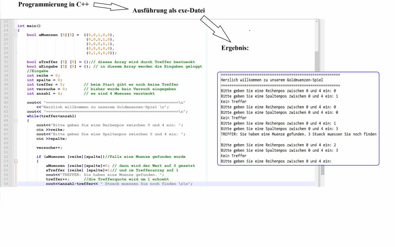Click line number 23 in the gutter
The image size is (395, 247).
[6, 26]
